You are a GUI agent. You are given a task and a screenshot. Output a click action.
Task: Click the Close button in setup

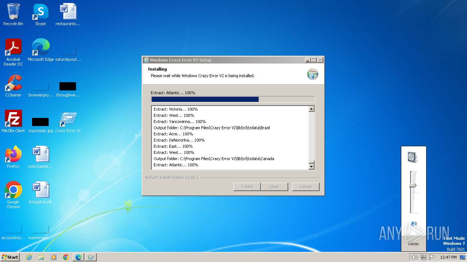[x=274, y=187]
